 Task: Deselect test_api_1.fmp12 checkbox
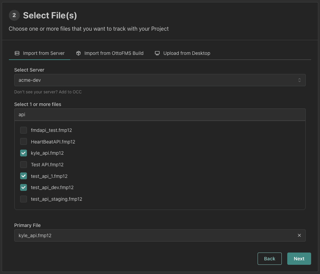(x=24, y=176)
